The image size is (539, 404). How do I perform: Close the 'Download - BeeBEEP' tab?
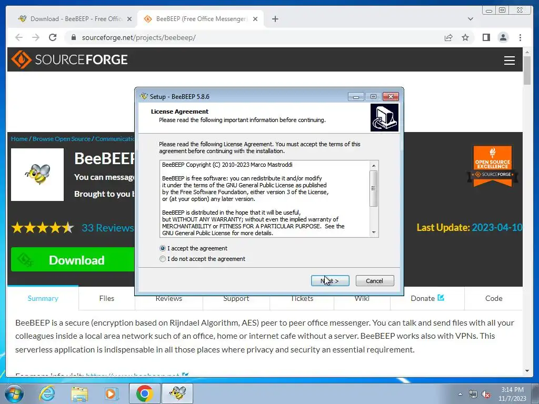point(129,19)
